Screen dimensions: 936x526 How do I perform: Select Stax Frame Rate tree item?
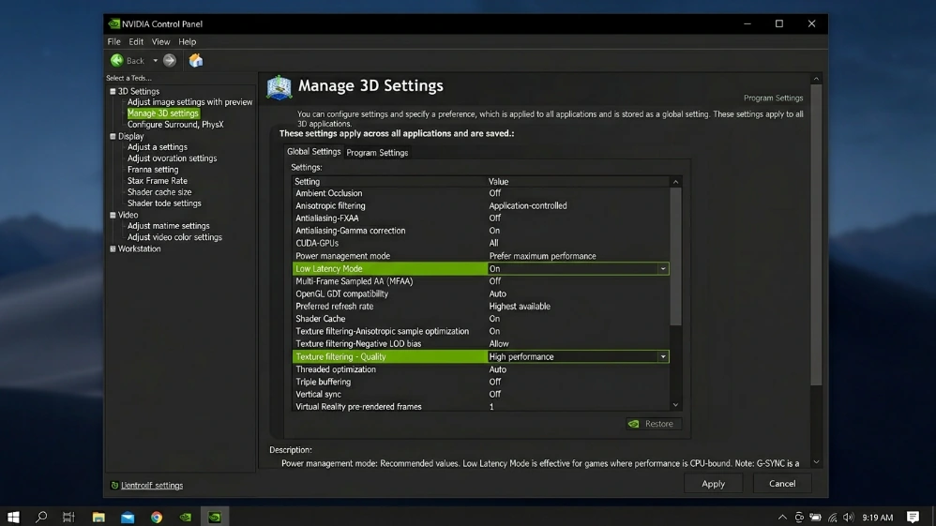(x=157, y=181)
